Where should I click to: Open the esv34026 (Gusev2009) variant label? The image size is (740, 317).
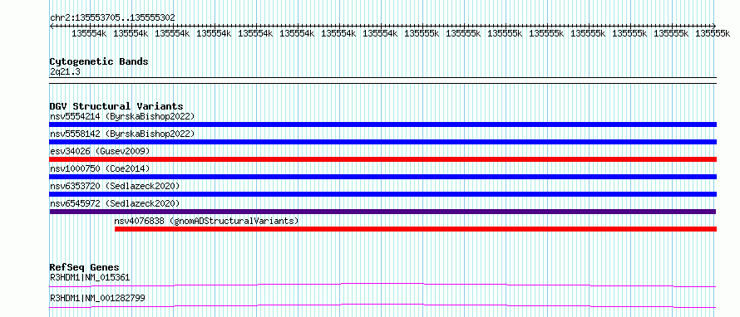coord(100,151)
